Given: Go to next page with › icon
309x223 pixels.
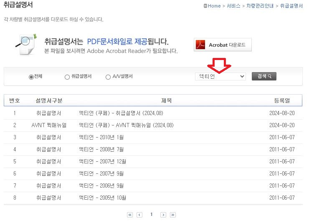Looking at the screenshot, I should tap(163, 215).
